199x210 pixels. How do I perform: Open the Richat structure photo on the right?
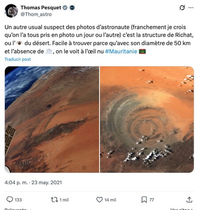point(147,120)
